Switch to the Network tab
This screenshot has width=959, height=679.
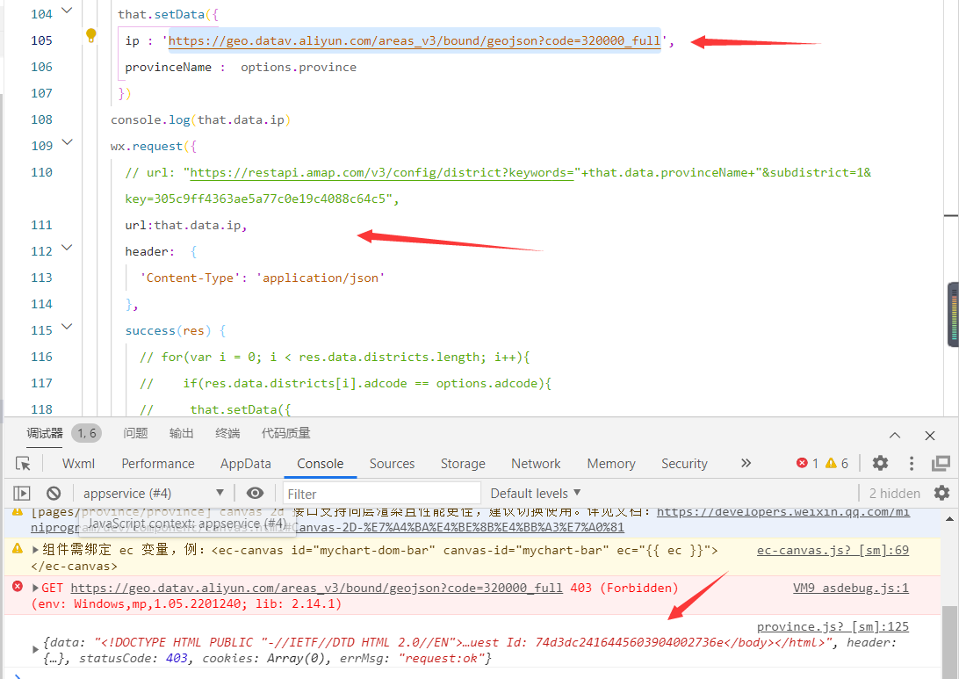pos(536,464)
